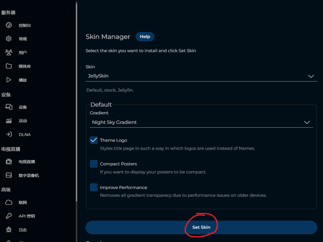Viewport: 323px width, 242px height.
Task: Open the devices icon under 设备
Action: point(9,107)
